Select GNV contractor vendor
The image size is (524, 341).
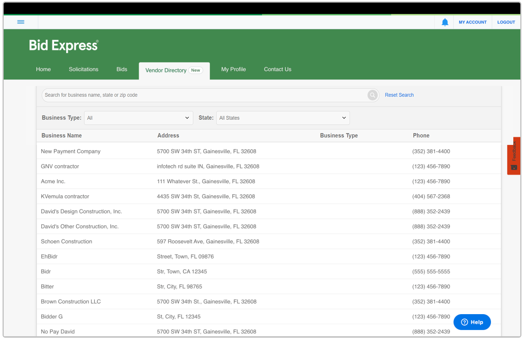point(60,166)
